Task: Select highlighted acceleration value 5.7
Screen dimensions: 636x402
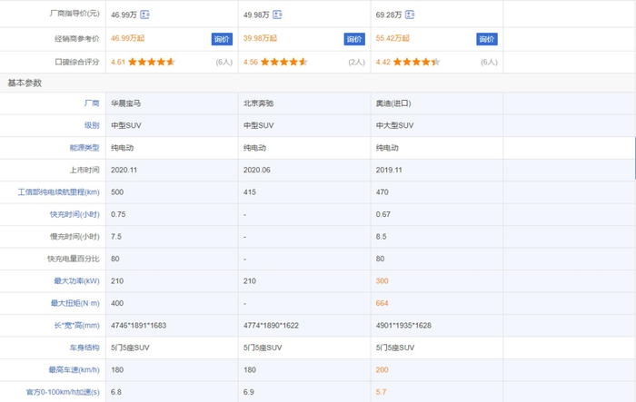Action: (x=381, y=392)
